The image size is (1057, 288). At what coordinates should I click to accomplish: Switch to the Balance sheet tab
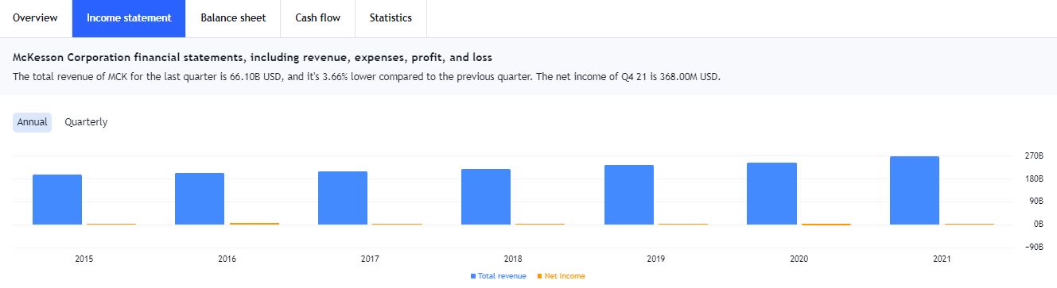coord(233,18)
